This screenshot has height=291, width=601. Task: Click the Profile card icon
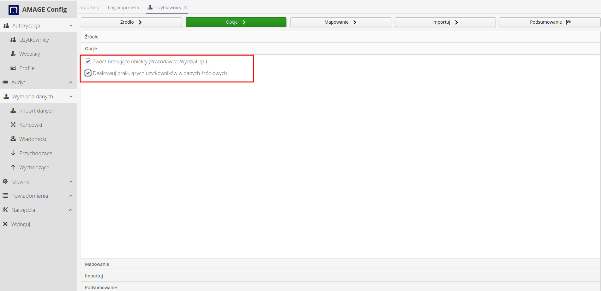click(x=13, y=68)
